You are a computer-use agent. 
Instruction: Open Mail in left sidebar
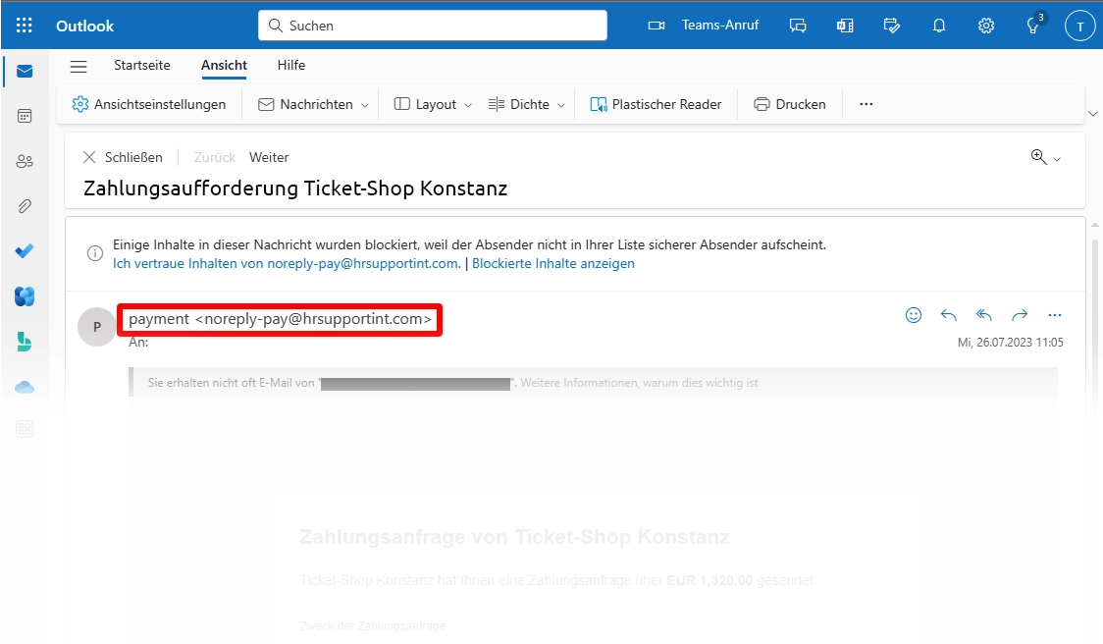25,71
